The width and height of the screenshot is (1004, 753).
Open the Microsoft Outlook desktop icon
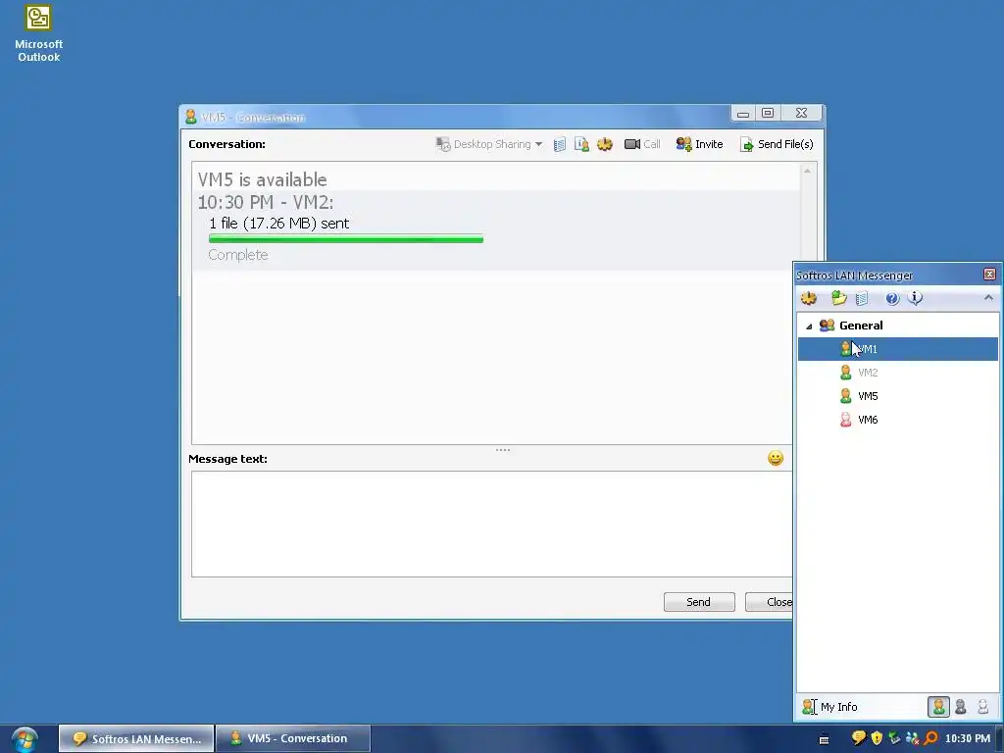pos(38,33)
